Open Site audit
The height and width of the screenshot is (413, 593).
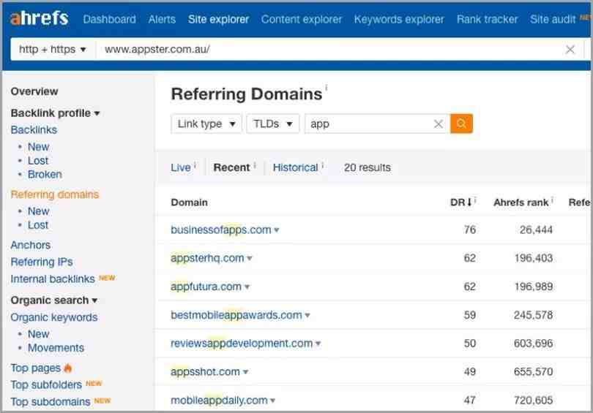553,19
